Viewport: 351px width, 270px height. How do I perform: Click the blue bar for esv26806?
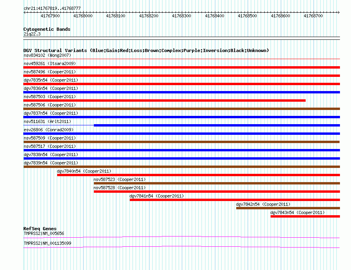point(181,134)
